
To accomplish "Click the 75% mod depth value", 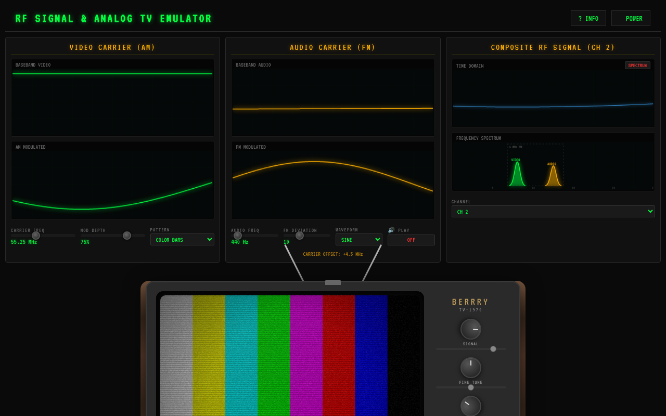I will 85,242.
